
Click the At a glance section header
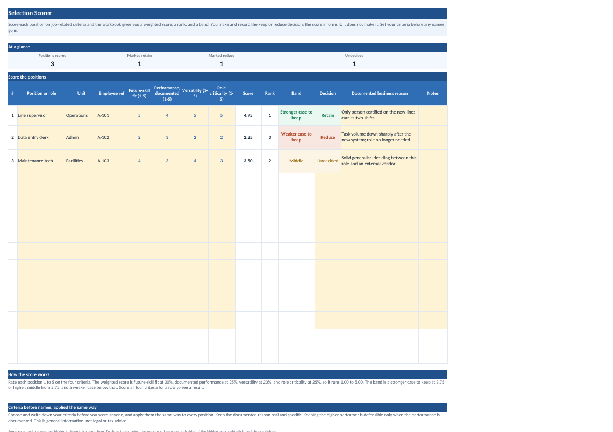coord(227,47)
